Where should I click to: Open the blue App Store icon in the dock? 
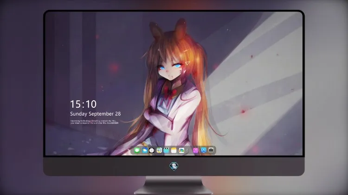[204, 150]
